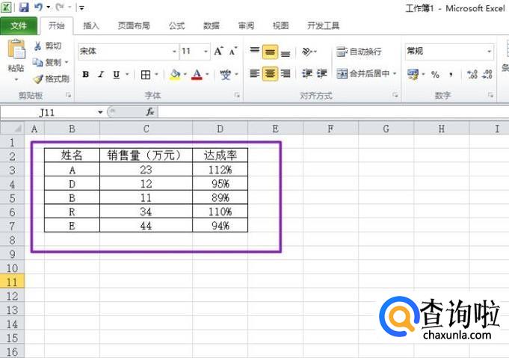Click the Select All corner button
The image size is (509, 358).
coord(13,129)
